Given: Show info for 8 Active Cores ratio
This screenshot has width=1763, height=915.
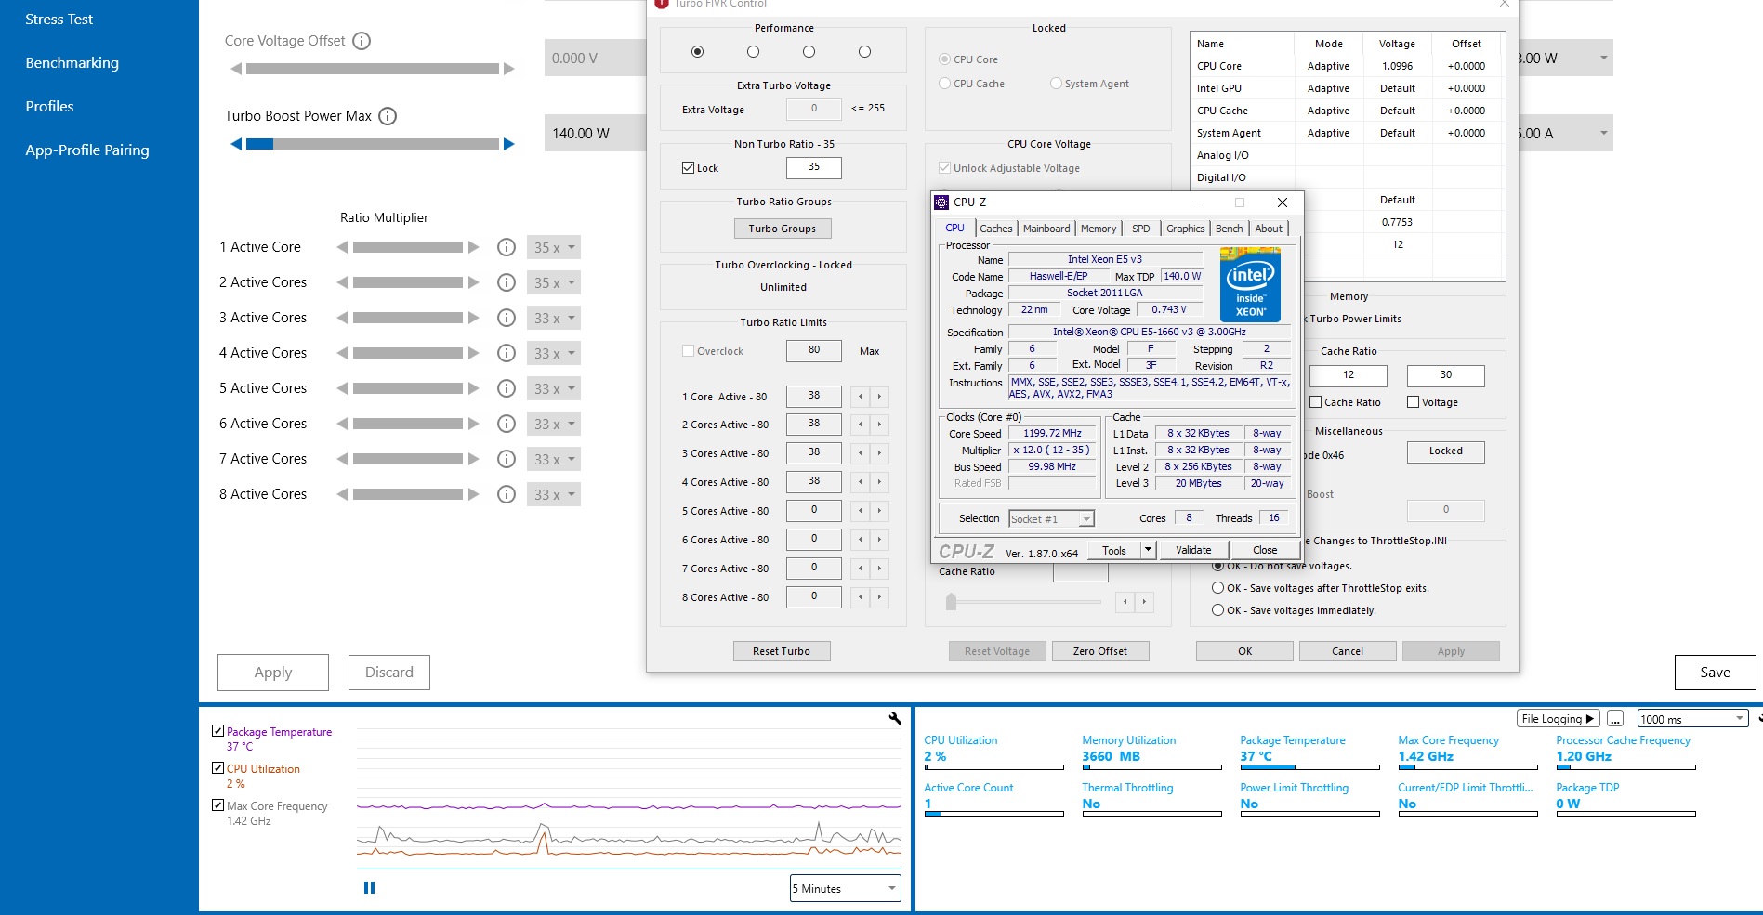Looking at the screenshot, I should click(507, 494).
